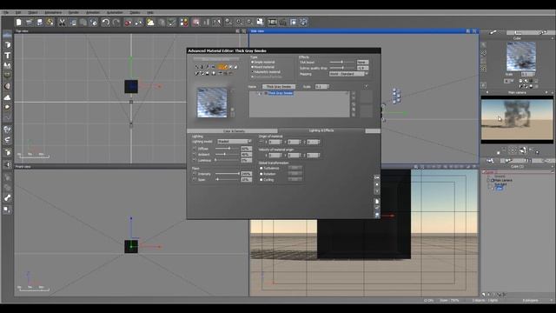Select Volumetric material radio button

click(253, 72)
